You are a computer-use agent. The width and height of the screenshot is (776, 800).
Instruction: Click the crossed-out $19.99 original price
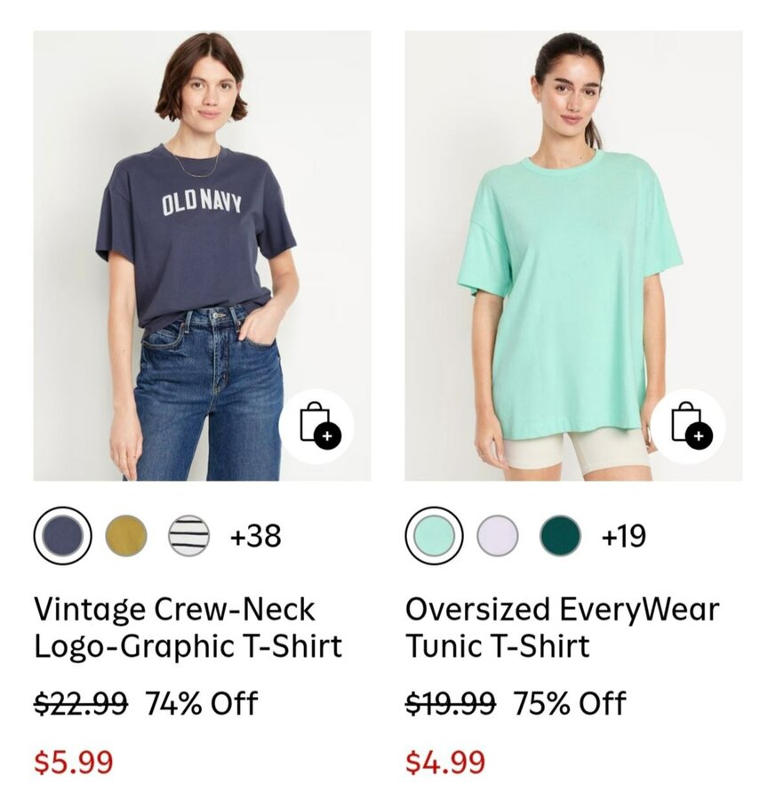point(451,704)
